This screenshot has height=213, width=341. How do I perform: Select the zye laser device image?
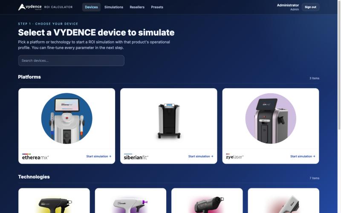pyautogui.click(x=271, y=118)
